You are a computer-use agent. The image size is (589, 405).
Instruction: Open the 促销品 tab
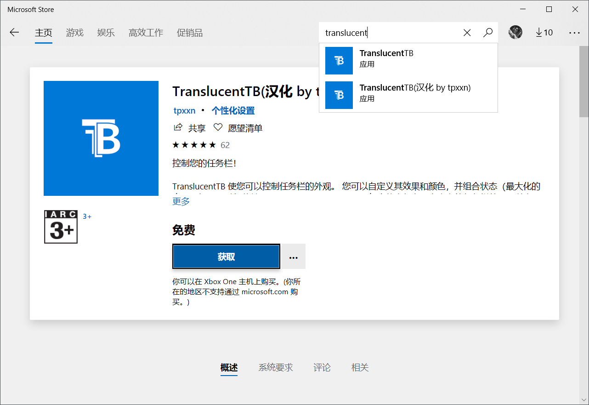tap(190, 33)
